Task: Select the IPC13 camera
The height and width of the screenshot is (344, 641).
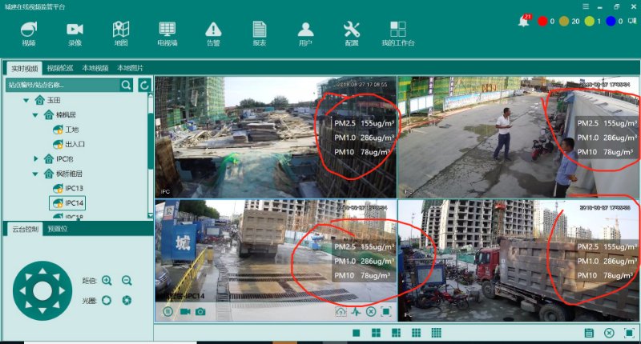Action: [68, 188]
